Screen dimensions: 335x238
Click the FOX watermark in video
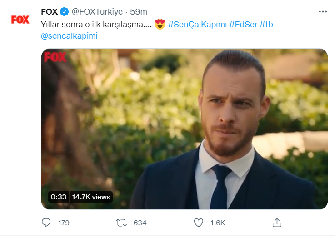(x=55, y=57)
